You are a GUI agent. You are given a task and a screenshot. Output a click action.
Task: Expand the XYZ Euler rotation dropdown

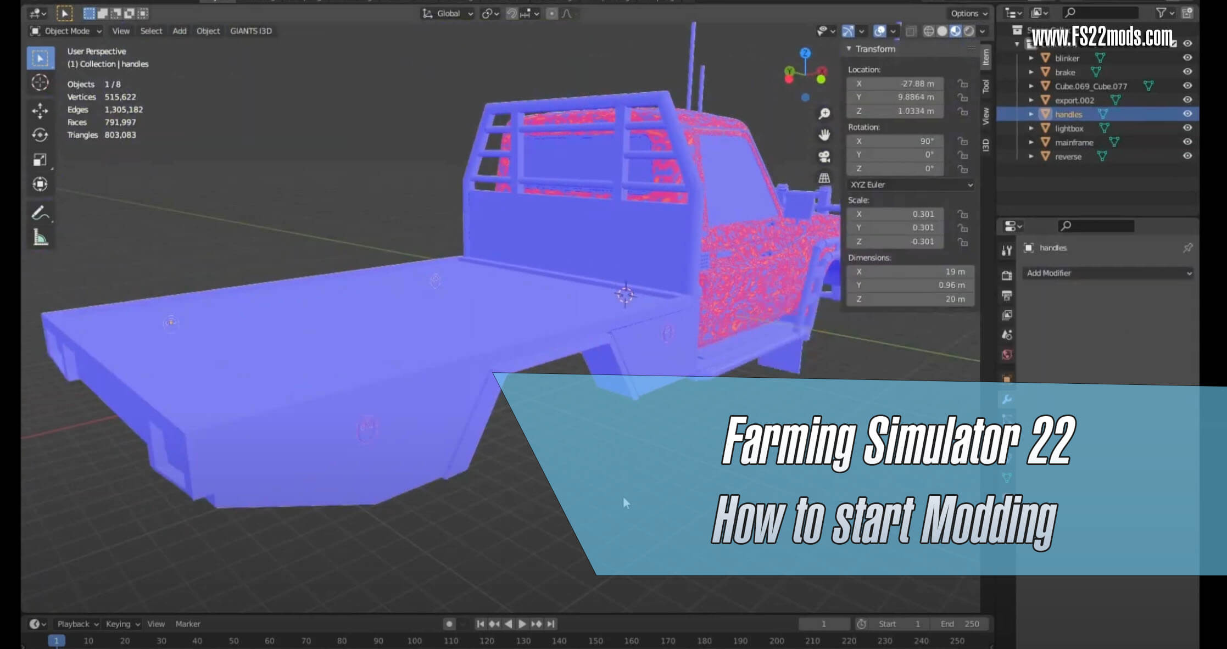pyautogui.click(x=909, y=184)
